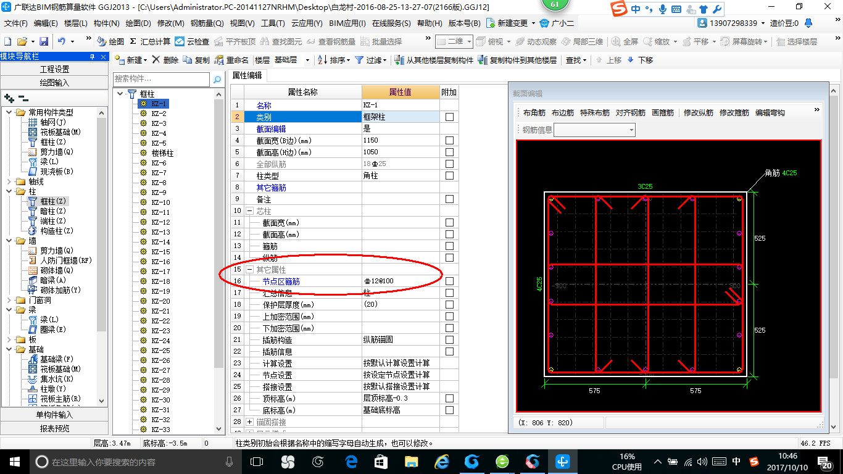Open 文件(F) menu

point(16,23)
